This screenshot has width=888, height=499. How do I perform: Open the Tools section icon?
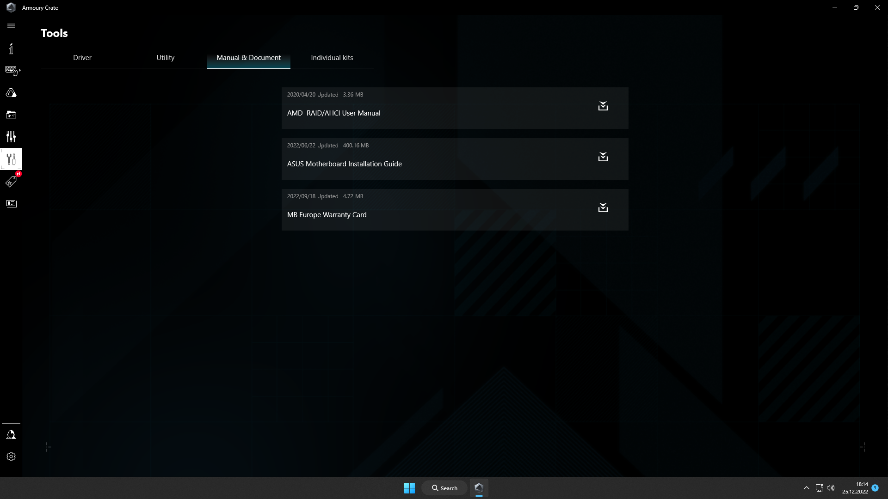[11, 159]
